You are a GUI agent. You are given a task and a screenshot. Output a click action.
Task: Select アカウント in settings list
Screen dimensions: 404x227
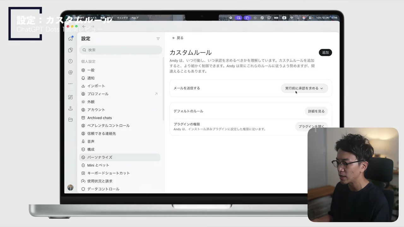120,110
